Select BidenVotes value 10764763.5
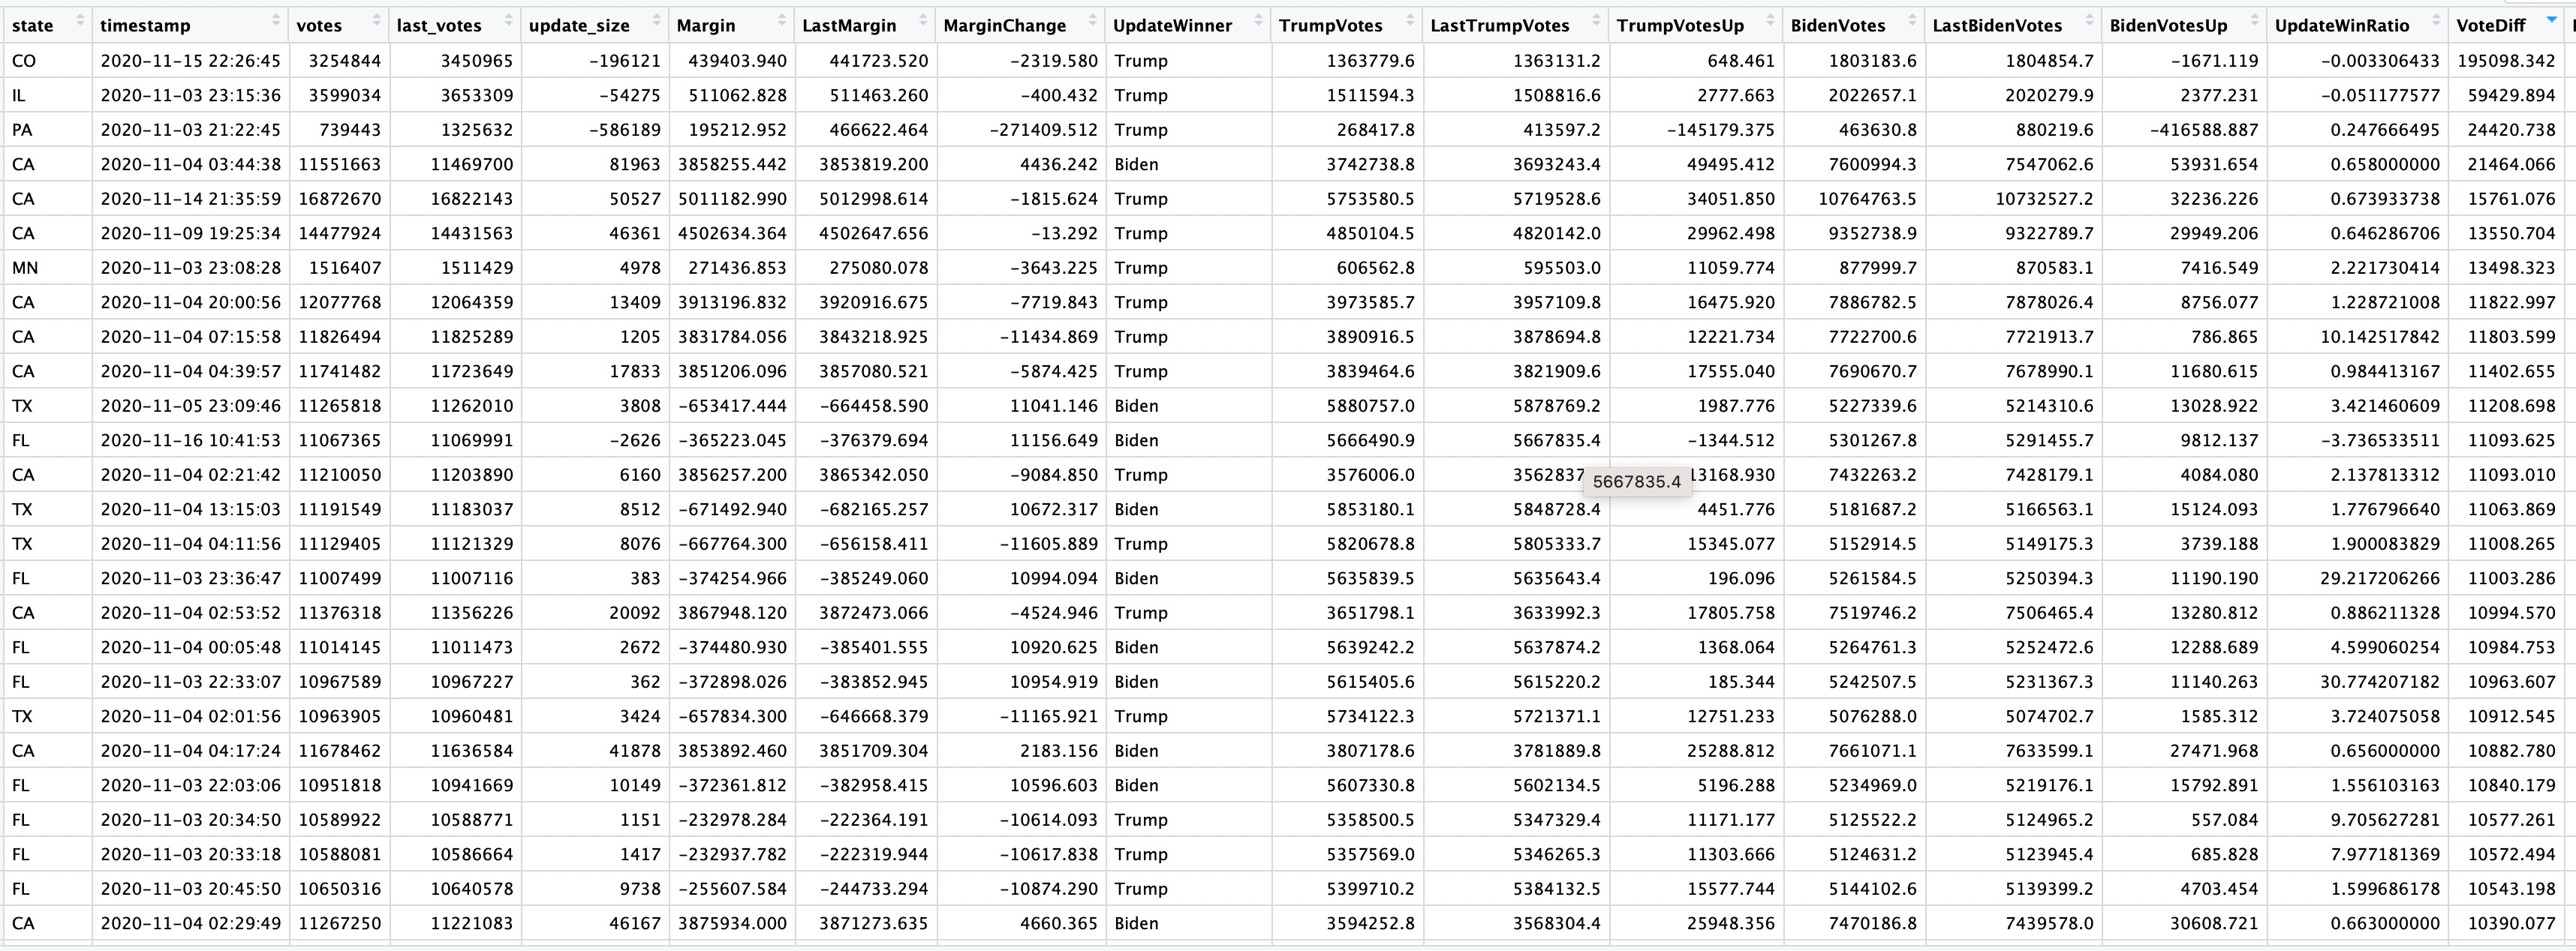This screenshot has height=951, width=2576. pos(1867,199)
